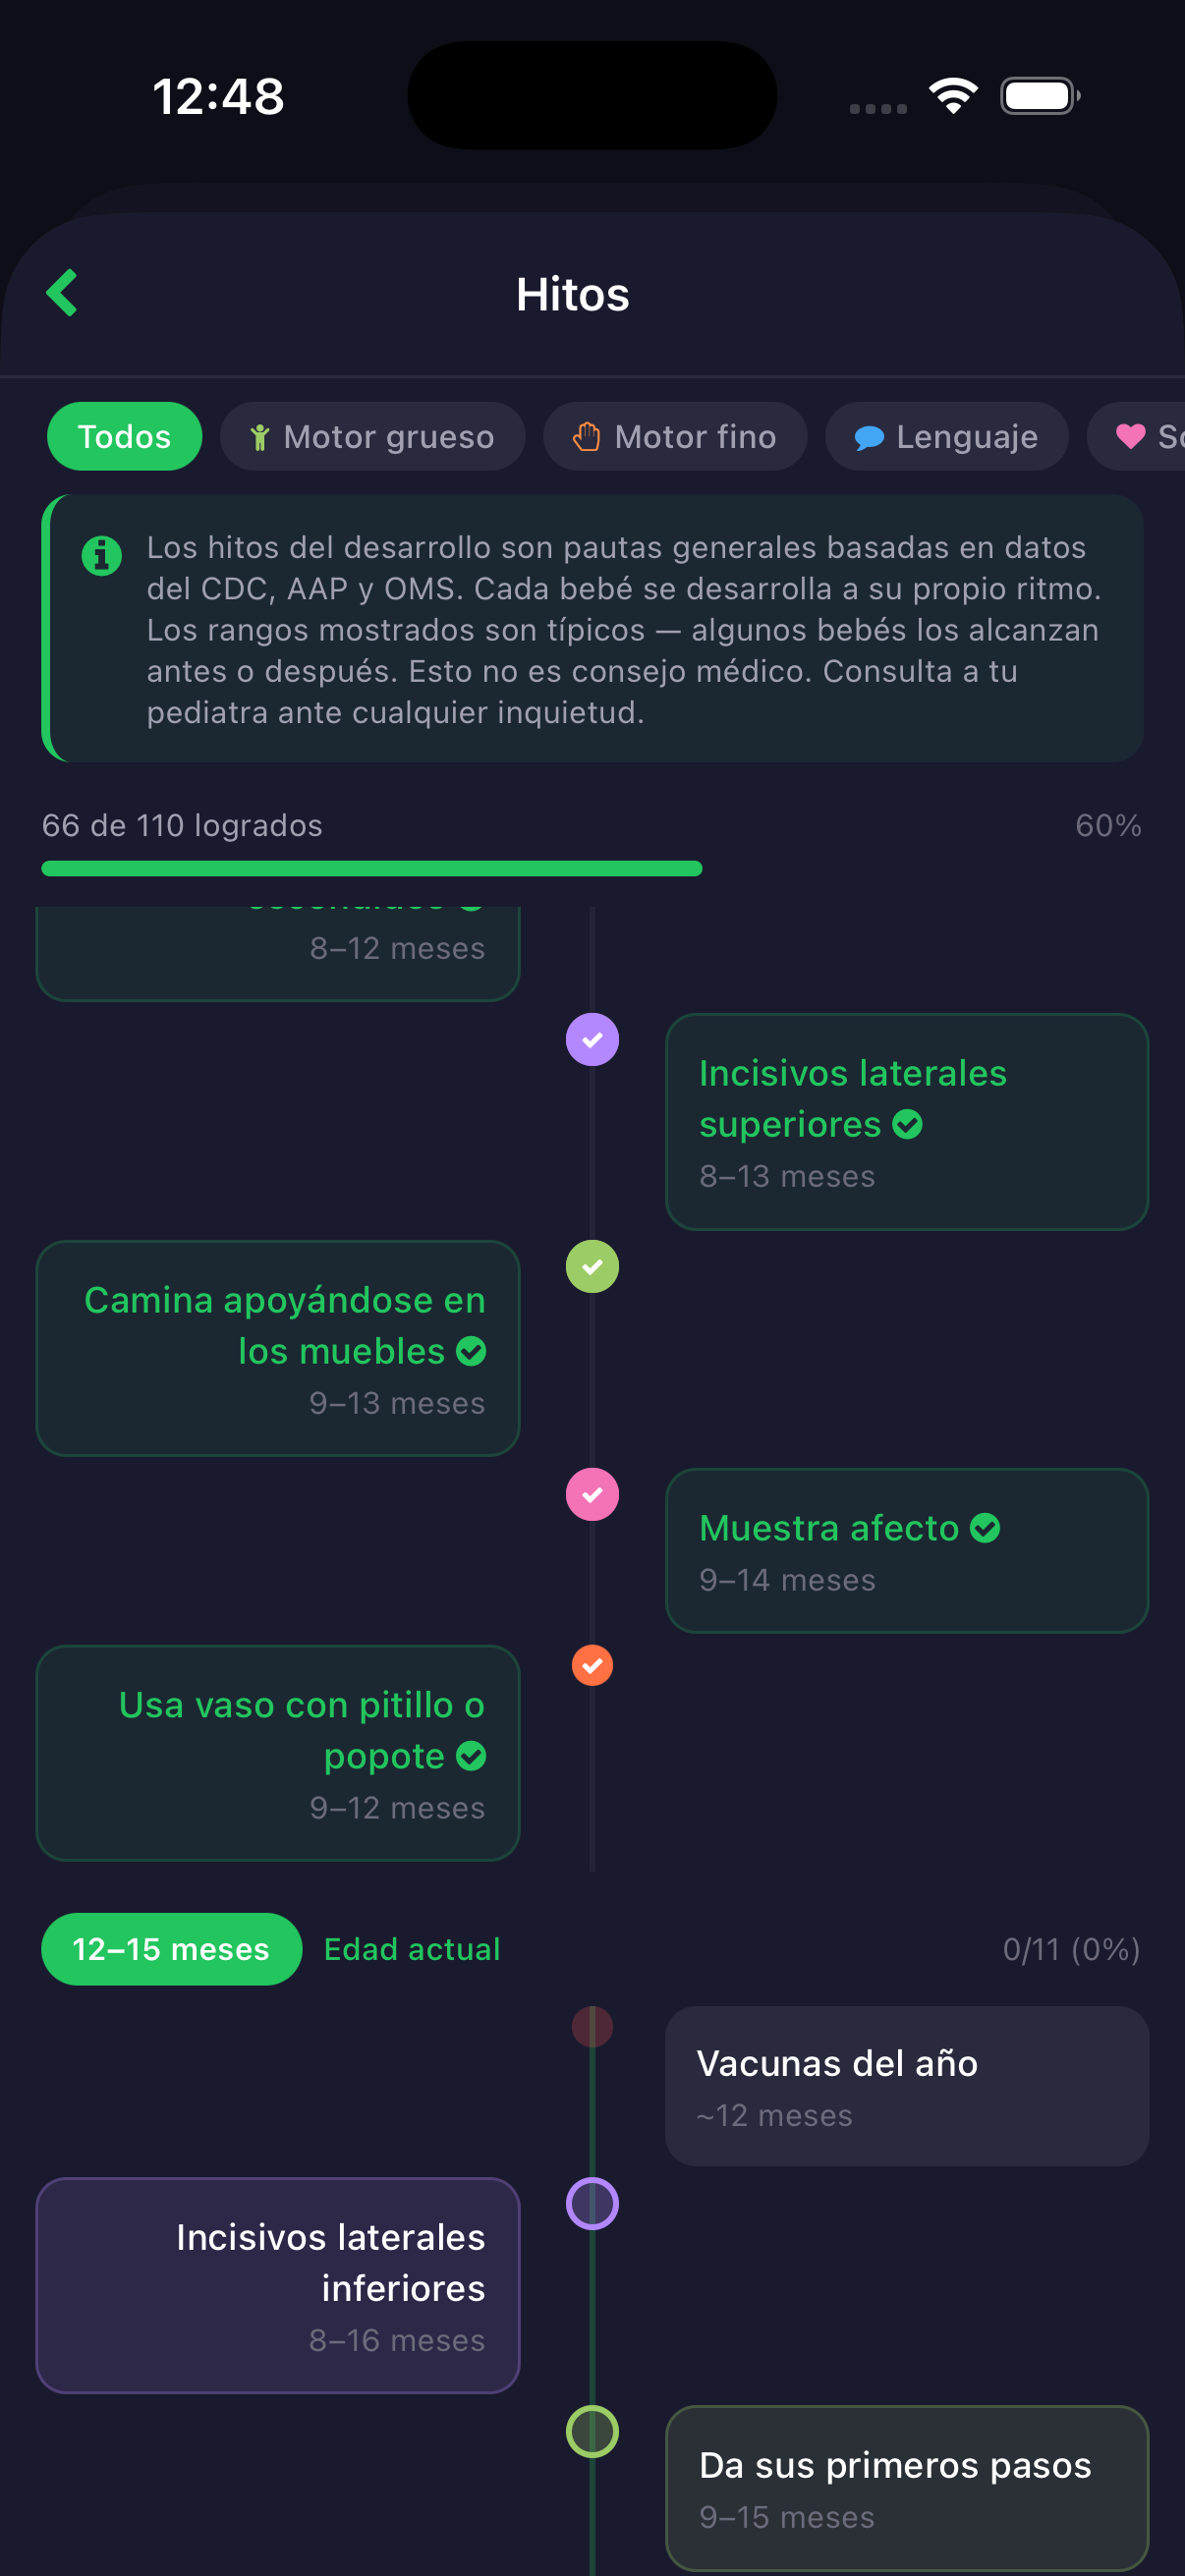This screenshot has width=1185, height=2576.
Task: Show all milestones with Todos
Action: pos(124,437)
